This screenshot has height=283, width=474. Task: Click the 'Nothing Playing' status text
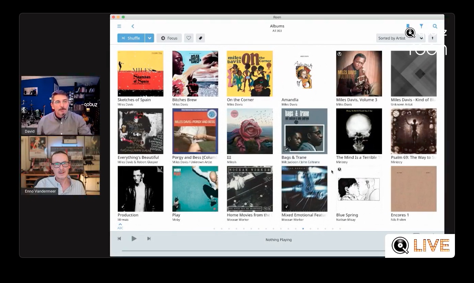click(x=279, y=240)
